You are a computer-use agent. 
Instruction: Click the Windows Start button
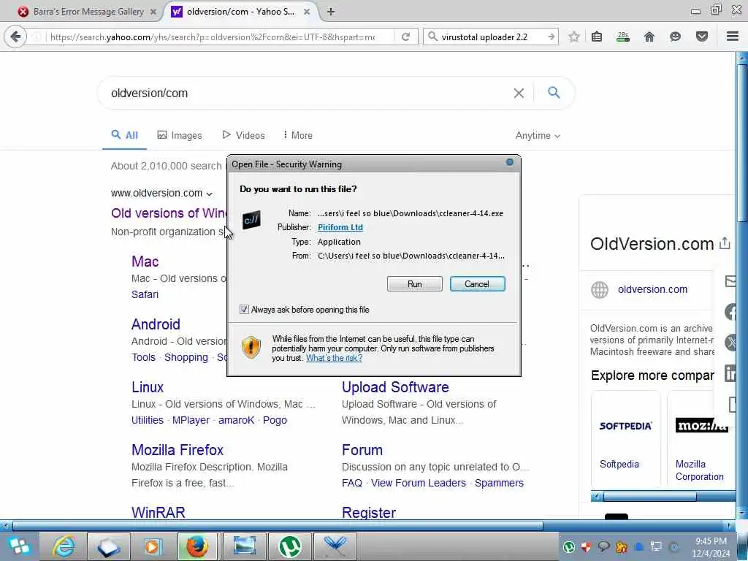18,546
